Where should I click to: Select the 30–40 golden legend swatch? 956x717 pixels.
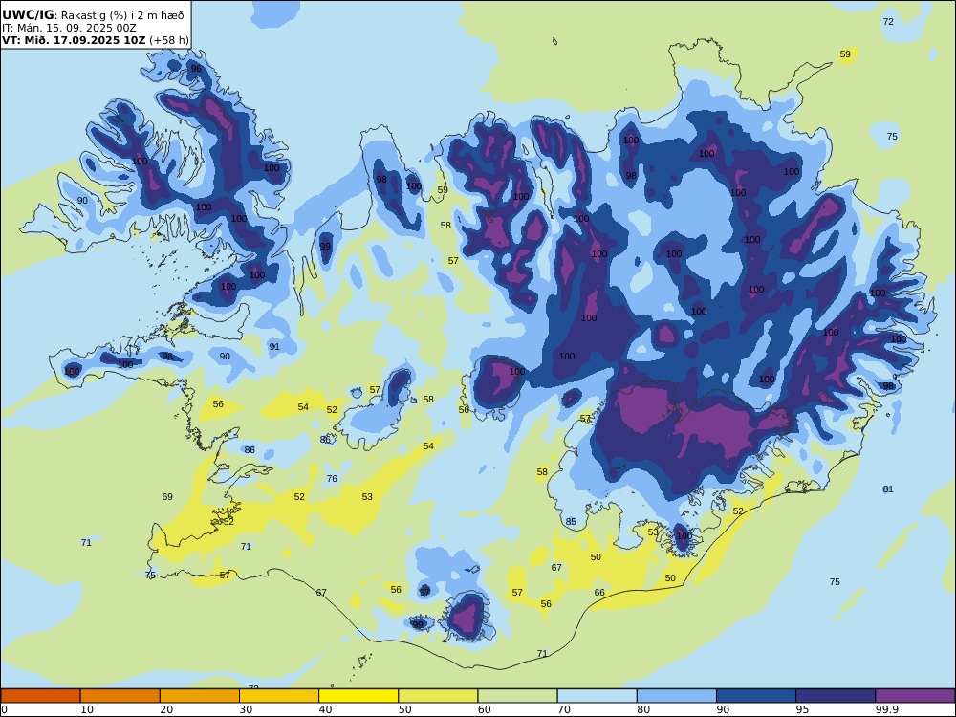click(279, 696)
